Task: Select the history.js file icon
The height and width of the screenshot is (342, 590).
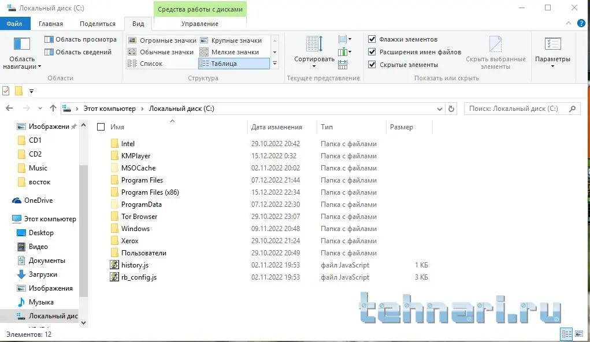Action: pos(114,265)
